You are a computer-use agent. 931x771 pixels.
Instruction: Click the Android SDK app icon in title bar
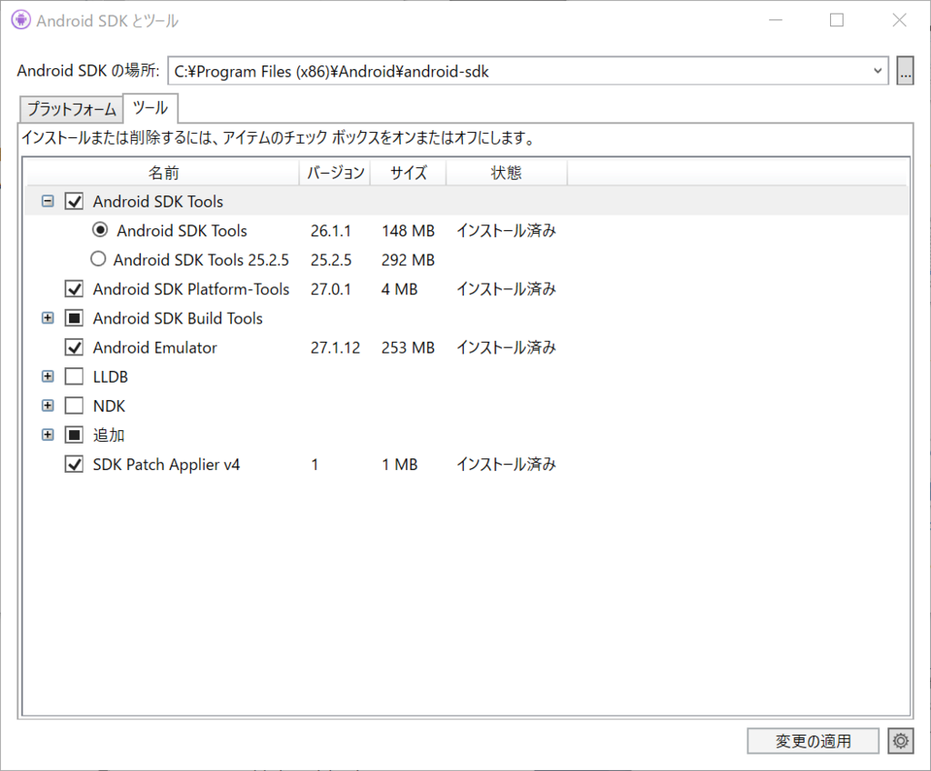pyautogui.click(x=21, y=20)
